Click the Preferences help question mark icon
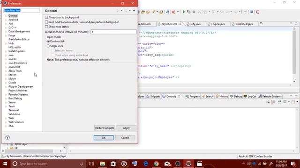This screenshot has width=300, height=168. pos(7,137)
